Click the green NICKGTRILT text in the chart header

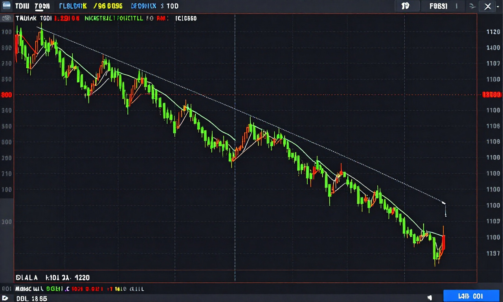101,18
